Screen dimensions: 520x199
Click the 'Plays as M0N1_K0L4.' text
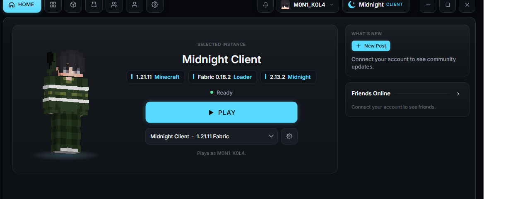tap(221, 153)
